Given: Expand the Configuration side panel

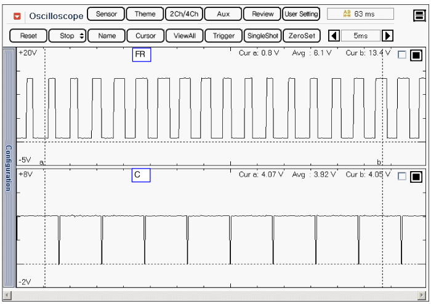Looking at the screenshot, I should click(x=9, y=167).
